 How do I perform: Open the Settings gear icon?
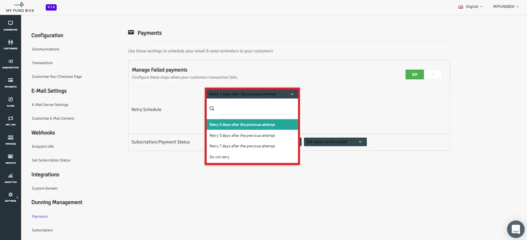pos(11,195)
